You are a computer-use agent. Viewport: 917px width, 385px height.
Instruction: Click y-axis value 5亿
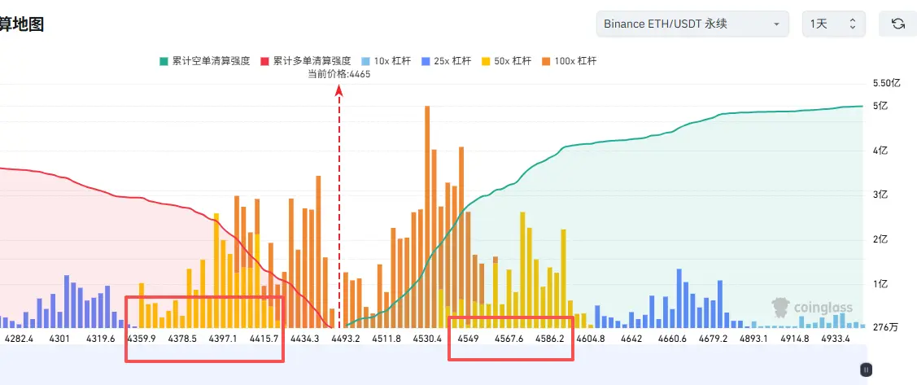pos(880,107)
